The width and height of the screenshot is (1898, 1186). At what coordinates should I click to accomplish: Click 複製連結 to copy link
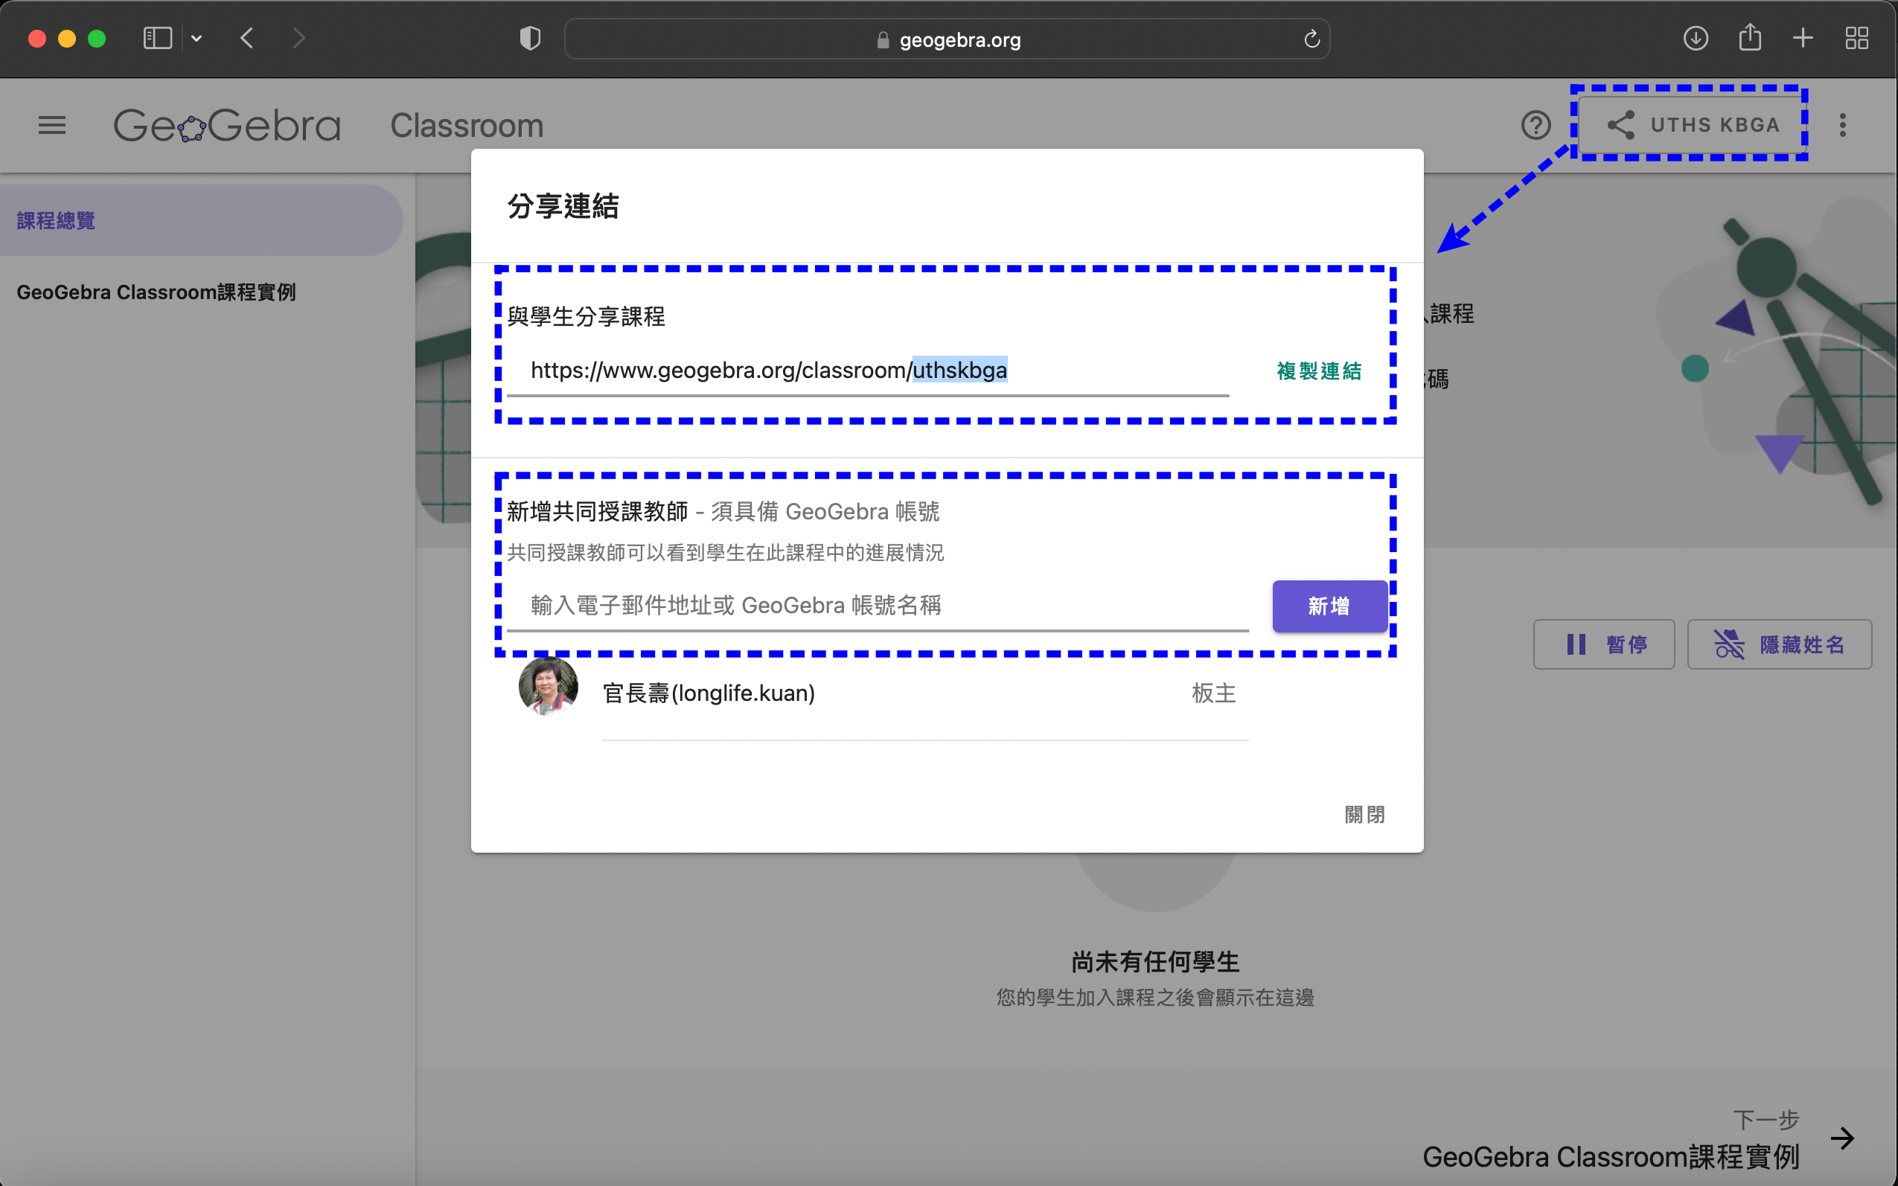(1319, 371)
